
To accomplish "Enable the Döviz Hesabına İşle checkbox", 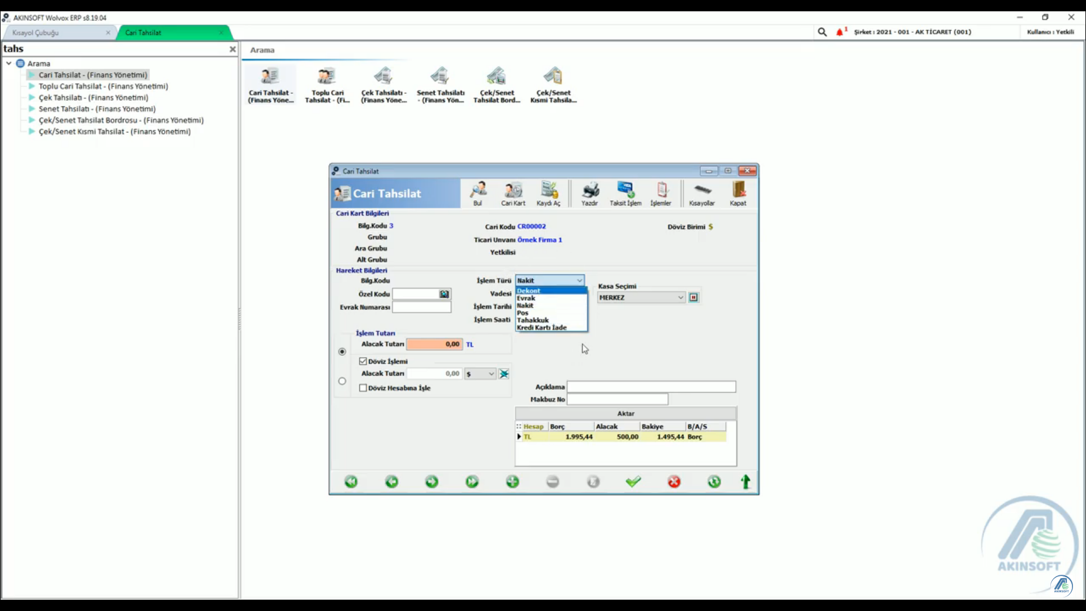I will pos(363,388).
